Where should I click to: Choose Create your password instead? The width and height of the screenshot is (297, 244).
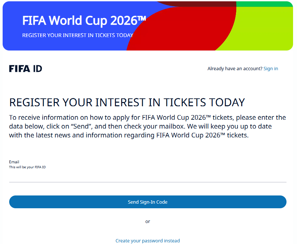pyautogui.click(x=148, y=241)
